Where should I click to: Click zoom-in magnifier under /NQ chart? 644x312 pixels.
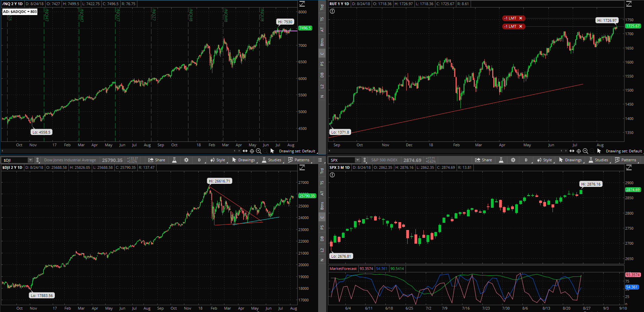(x=259, y=151)
